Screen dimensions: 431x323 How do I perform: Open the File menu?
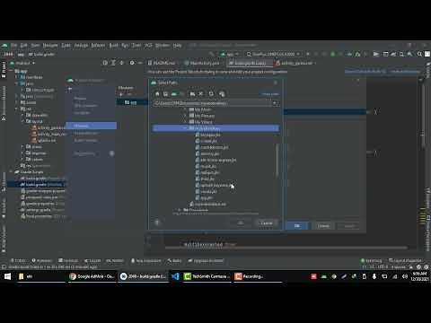coord(13,45)
